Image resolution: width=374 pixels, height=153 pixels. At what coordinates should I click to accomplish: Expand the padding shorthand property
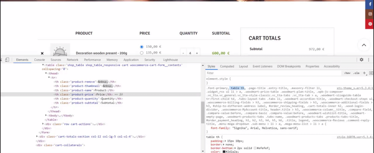point(226,141)
